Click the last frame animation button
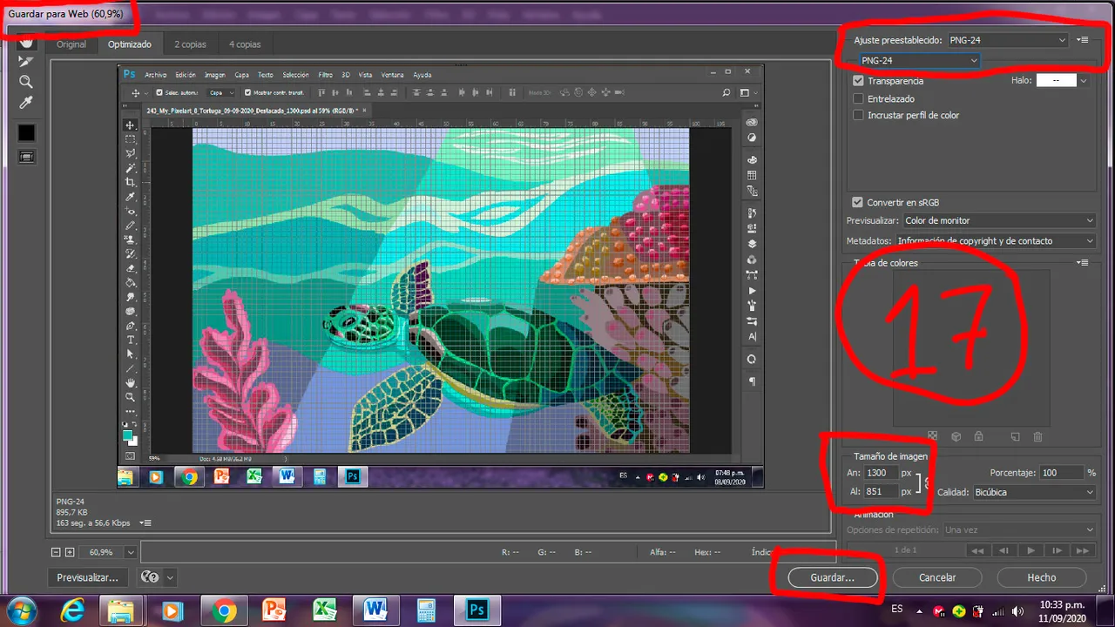This screenshot has height=627, width=1115. tap(1083, 550)
